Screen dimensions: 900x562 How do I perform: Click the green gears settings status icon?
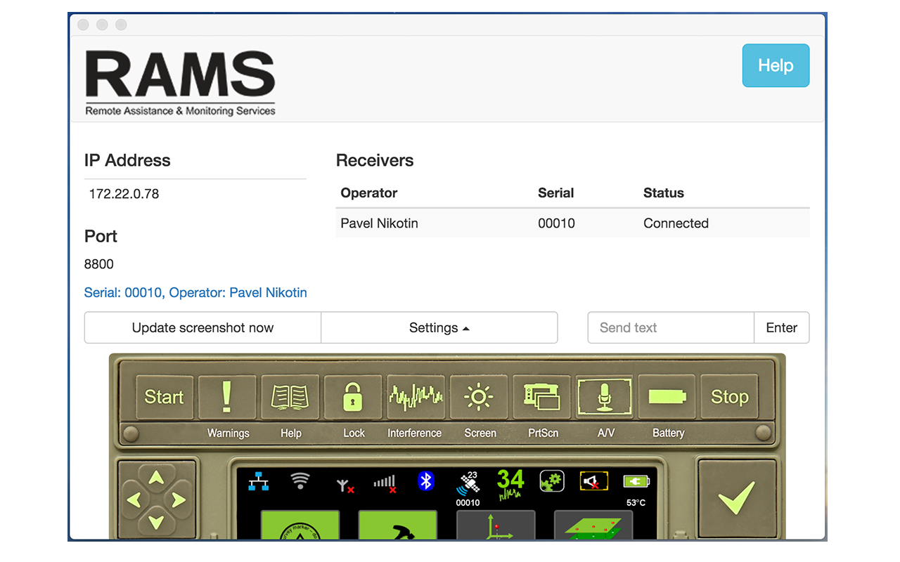[552, 481]
